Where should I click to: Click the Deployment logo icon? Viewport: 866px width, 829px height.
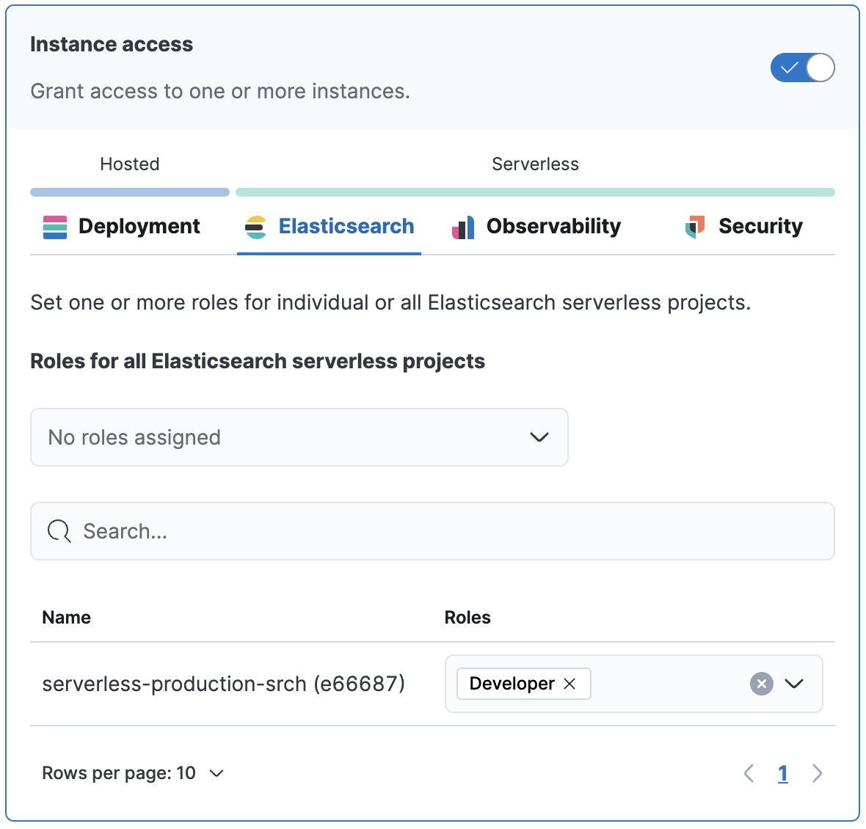click(55, 227)
